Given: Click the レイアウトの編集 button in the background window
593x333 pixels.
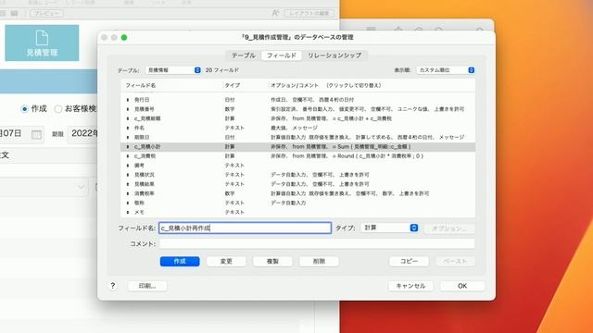Looking at the screenshot, I should click(309, 13).
